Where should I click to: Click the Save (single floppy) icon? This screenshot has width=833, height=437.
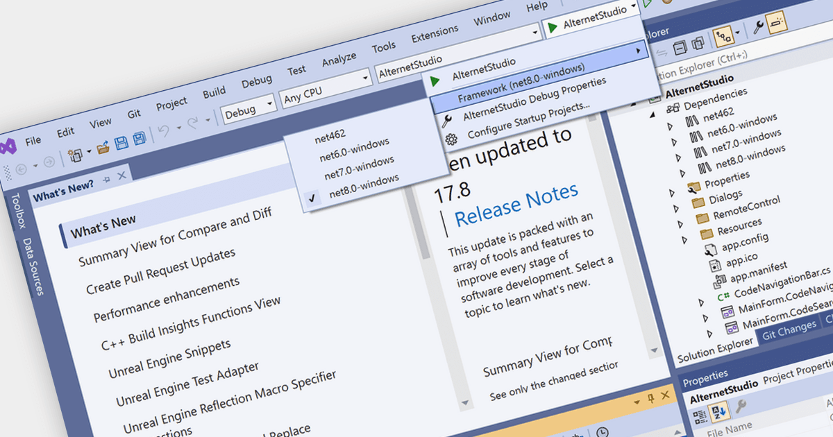click(x=121, y=144)
